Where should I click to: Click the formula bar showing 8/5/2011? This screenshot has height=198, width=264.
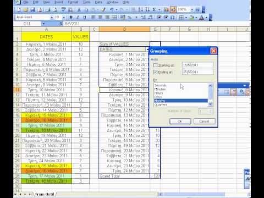click(157, 24)
